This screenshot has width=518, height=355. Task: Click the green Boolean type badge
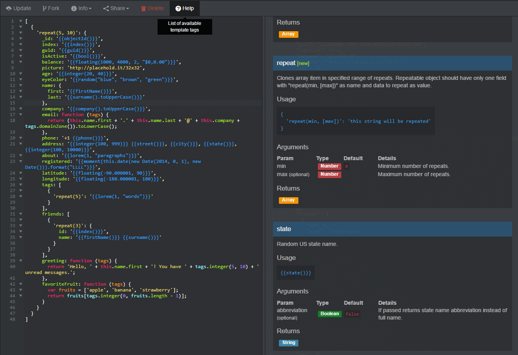pyautogui.click(x=330, y=314)
